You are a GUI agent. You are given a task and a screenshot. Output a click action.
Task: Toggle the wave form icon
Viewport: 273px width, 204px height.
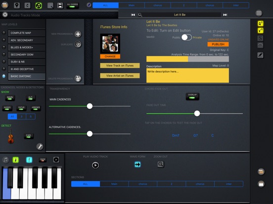pyautogui.click(x=137, y=164)
